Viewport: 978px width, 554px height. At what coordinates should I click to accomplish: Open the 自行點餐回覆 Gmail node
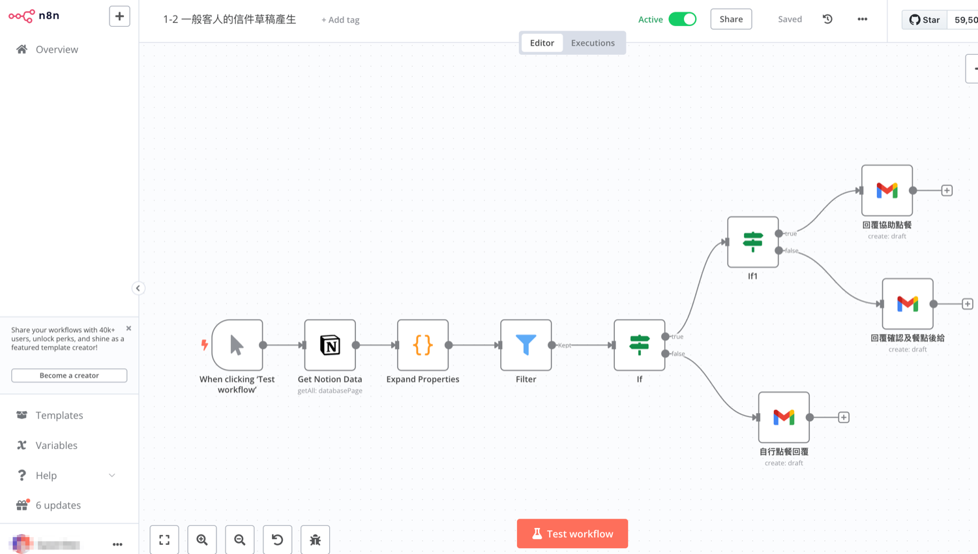(x=784, y=417)
